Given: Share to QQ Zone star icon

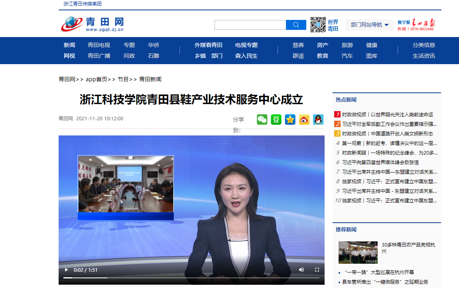Looking at the screenshot, I should 290,120.
